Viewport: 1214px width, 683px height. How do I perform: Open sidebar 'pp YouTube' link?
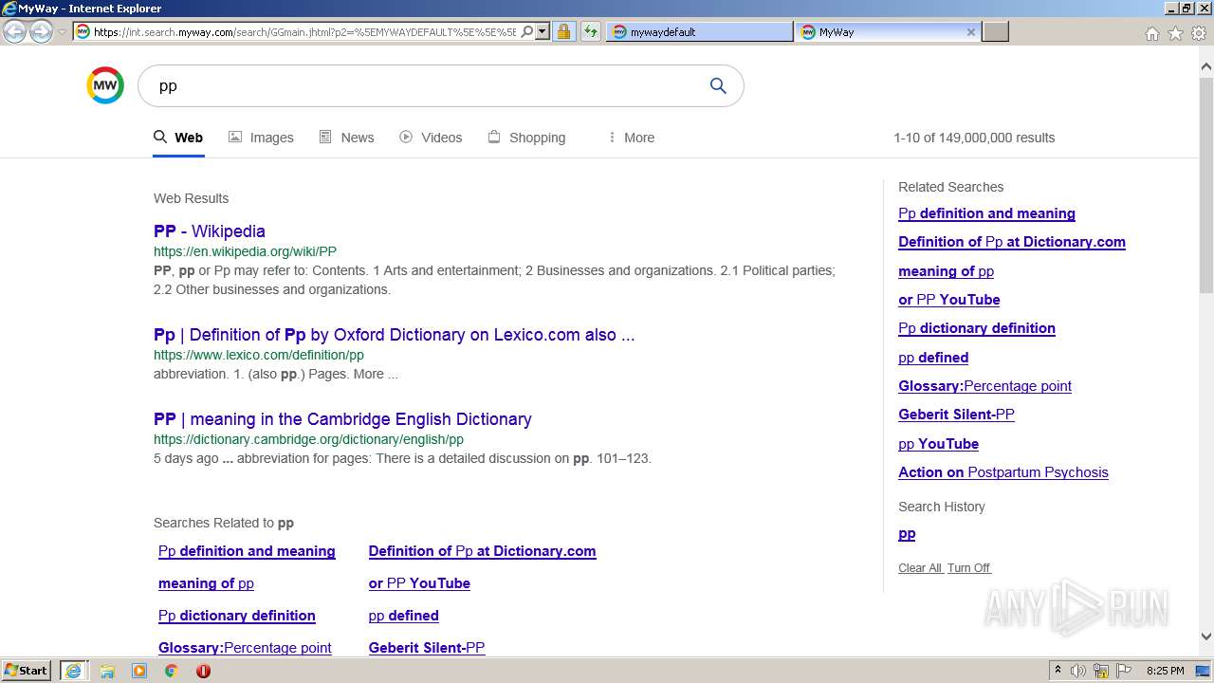pyautogui.click(x=938, y=444)
